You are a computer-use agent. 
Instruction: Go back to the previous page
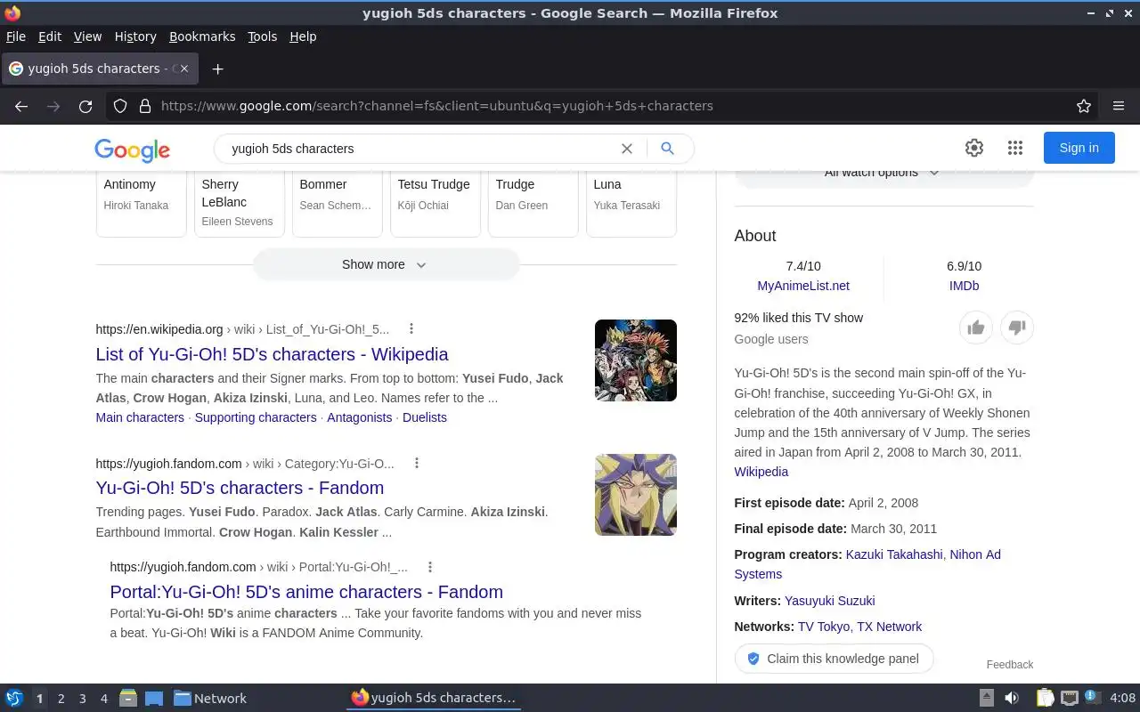pyautogui.click(x=21, y=106)
